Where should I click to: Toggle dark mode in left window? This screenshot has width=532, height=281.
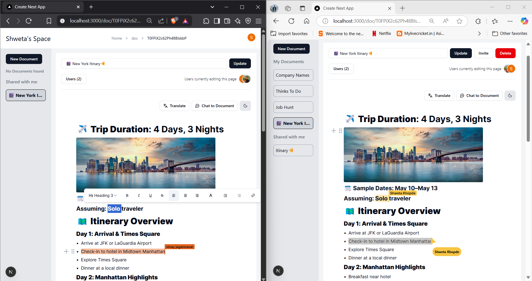click(245, 106)
